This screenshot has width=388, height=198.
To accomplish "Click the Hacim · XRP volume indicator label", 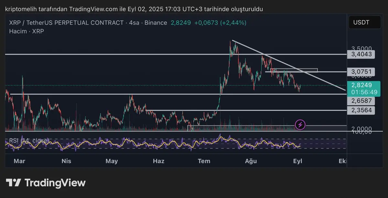I will click(27, 31).
